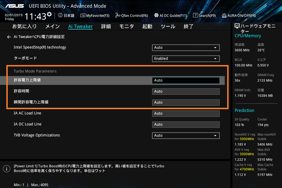Click the 5406 MHz Max nonAVX value
This screenshot has width=282, height=188.
pos(265,144)
